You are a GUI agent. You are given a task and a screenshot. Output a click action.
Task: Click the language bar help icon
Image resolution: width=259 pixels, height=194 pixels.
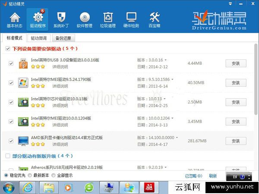pos(242,177)
